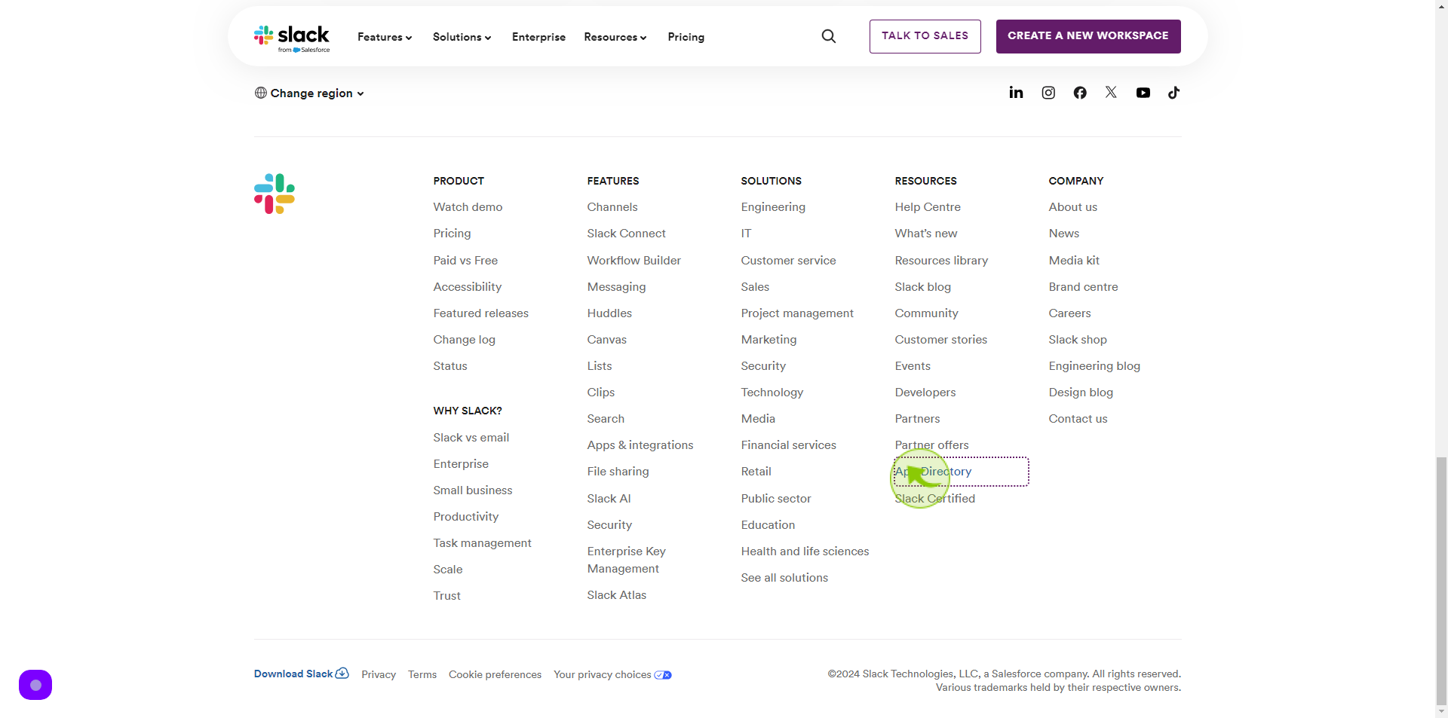Screen dimensions: 1448x718
Task: Open the Media kit link
Action: [1074, 261]
